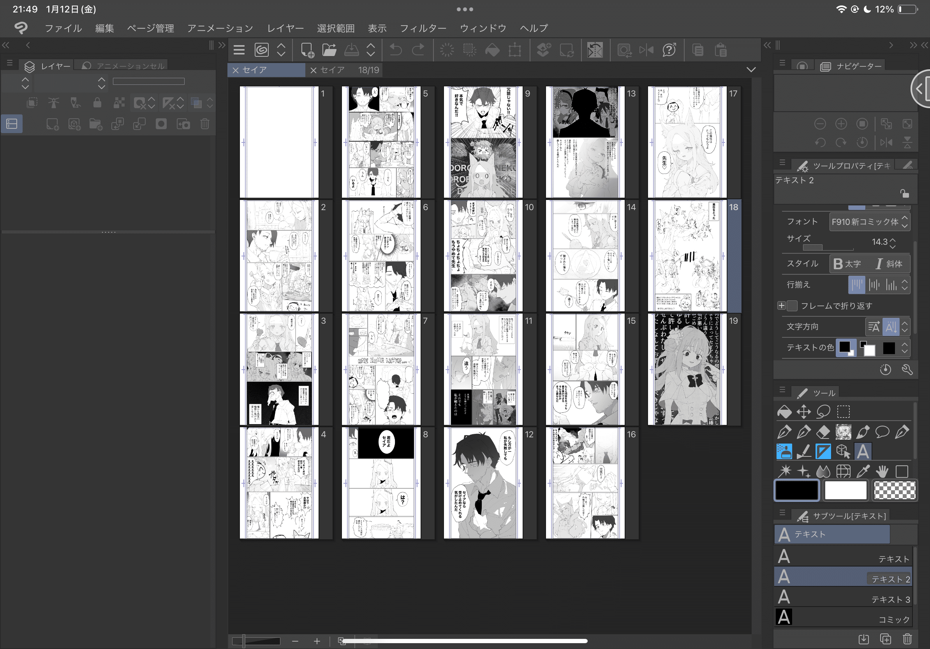Select the Move layer tool
Image resolution: width=930 pixels, height=649 pixels.
coord(803,412)
